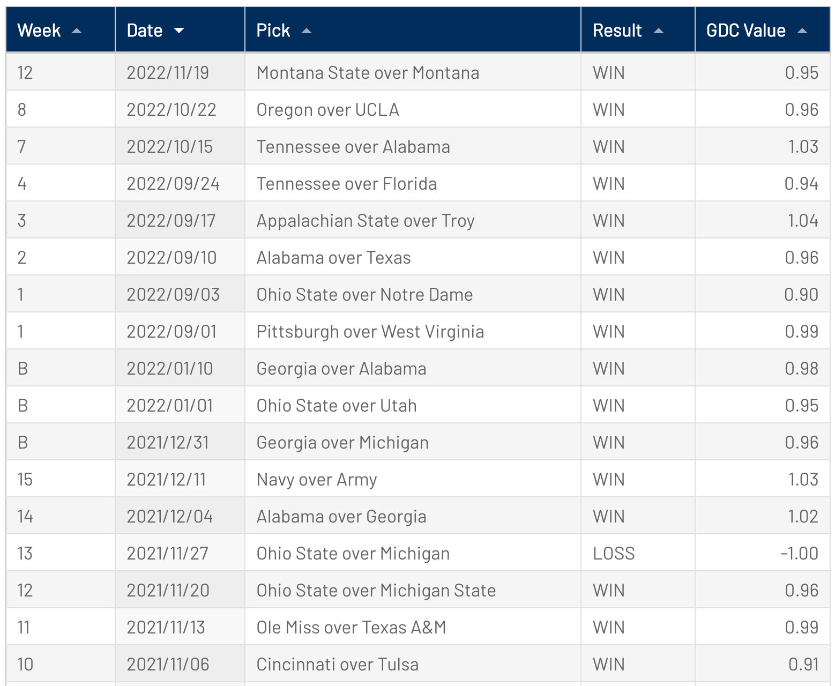Select Appalachian State over Troy pick

[366, 220]
